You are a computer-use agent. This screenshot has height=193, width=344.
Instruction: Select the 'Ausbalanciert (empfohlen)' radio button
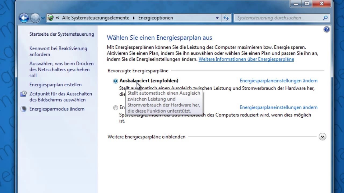tap(116, 81)
